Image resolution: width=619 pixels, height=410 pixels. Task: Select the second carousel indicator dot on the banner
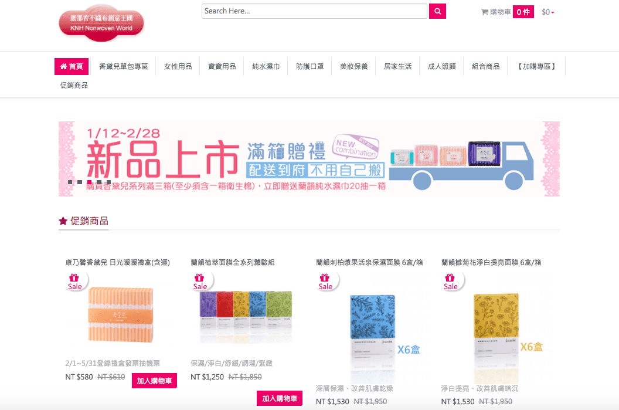click(80, 182)
